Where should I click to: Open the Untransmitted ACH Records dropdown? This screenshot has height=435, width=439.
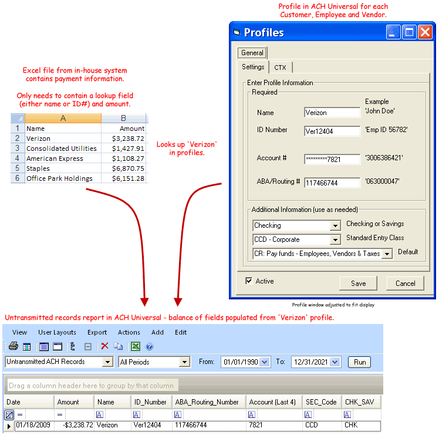(x=107, y=362)
